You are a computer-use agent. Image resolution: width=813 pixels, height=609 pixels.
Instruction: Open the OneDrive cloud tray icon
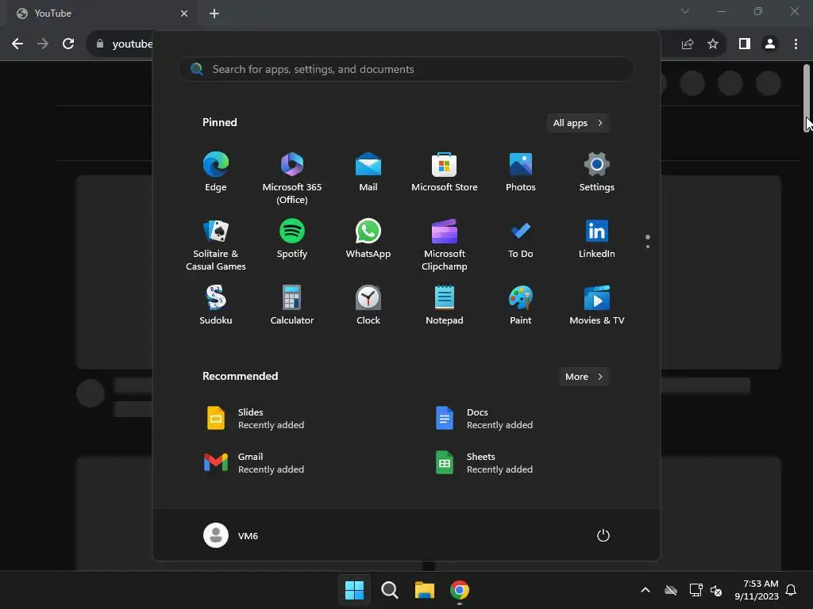coord(671,590)
